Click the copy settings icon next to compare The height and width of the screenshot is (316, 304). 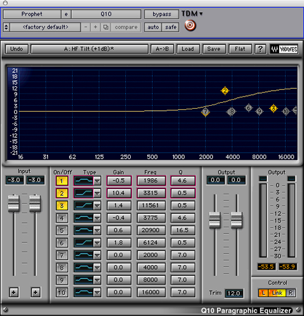(x=106, y=27)
